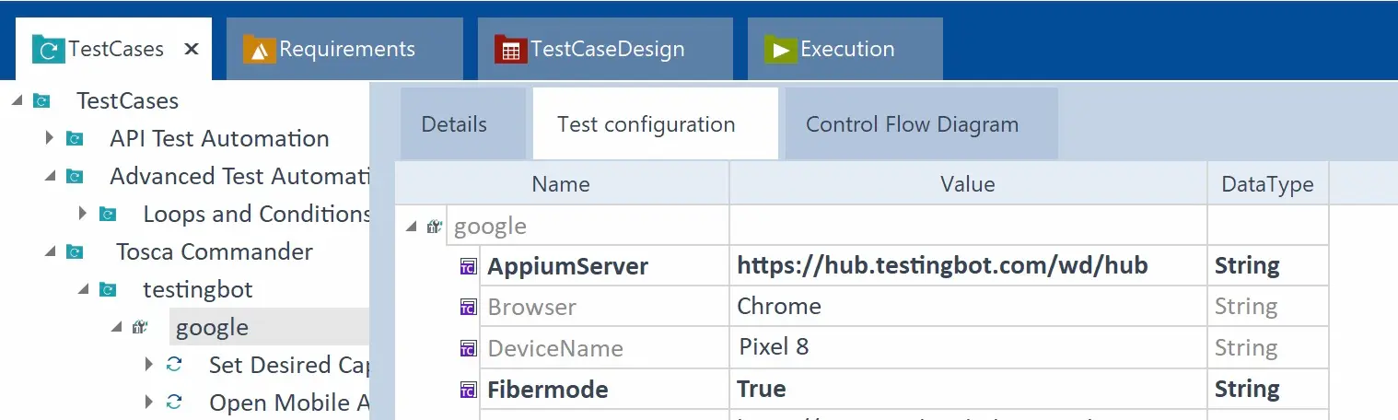The height and width of the screenshot is (420, 1398).
Task: Expand the Open Mobile App step
Action: point(150,402)
